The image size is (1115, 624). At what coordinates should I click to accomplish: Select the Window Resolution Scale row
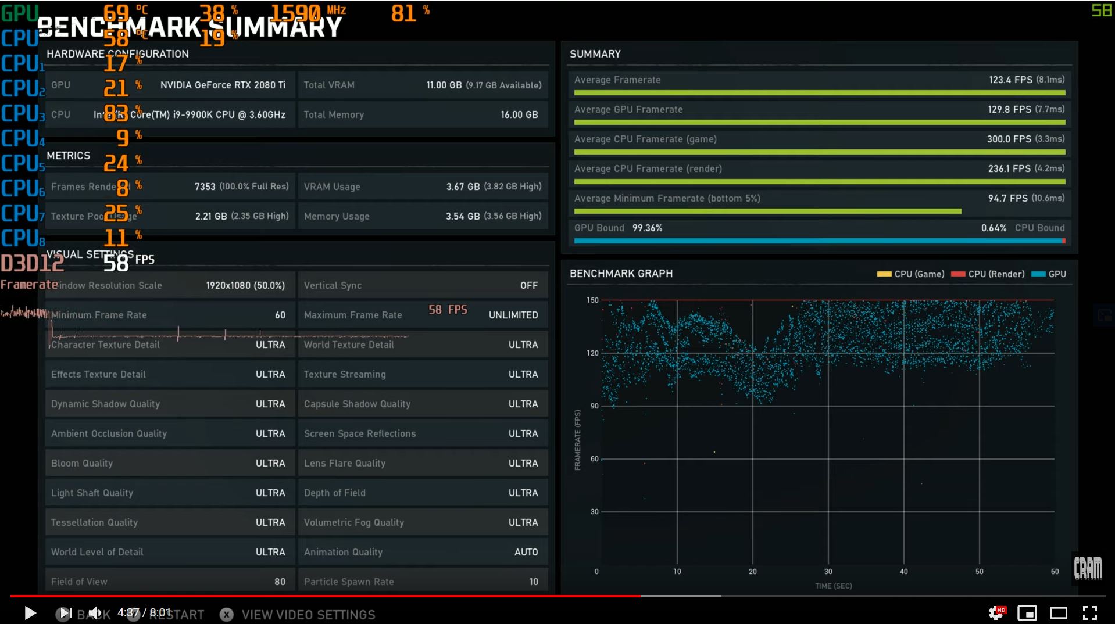click(x=169, y=285)
